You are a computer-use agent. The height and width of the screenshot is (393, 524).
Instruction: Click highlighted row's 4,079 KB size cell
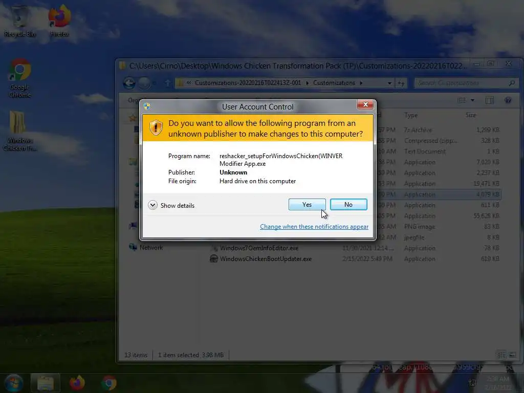[x=488, y=194]
